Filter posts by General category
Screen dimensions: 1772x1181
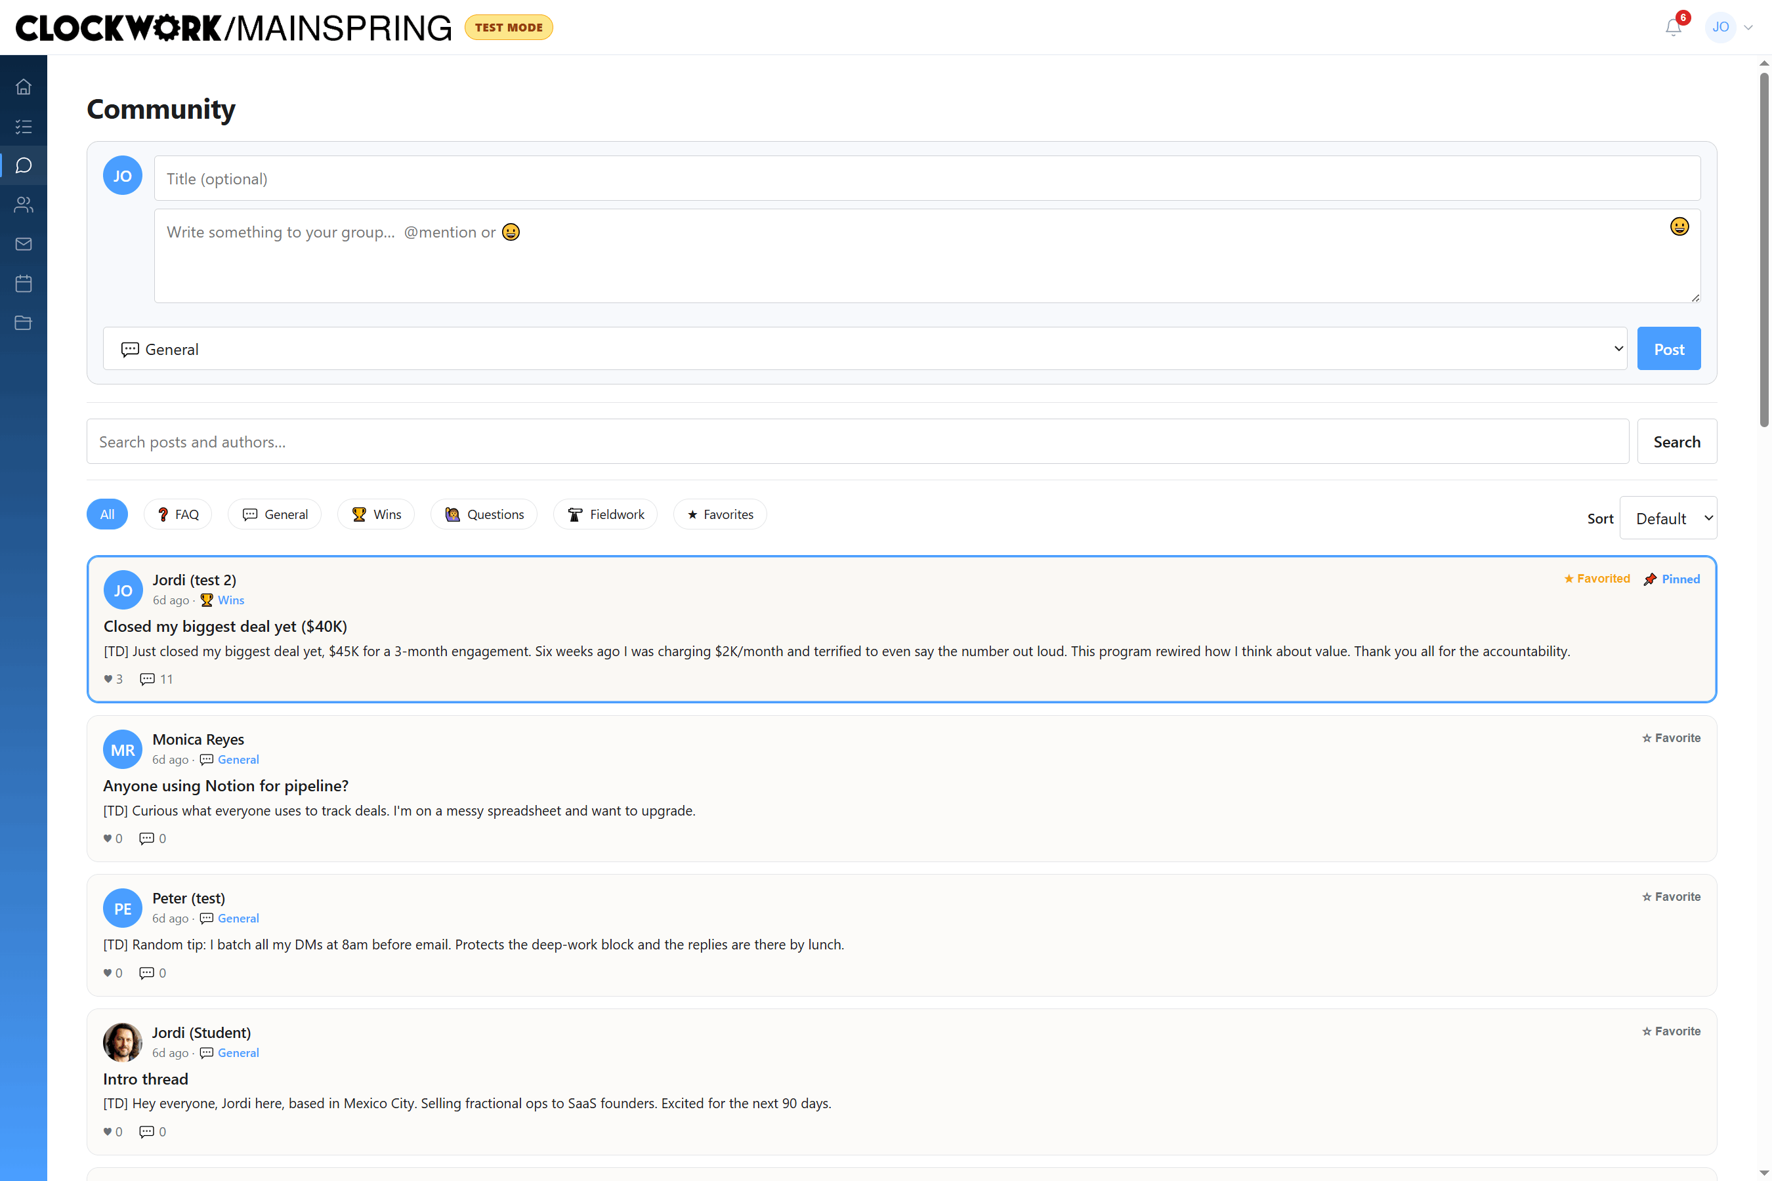pyautogui.click(x=275, y=514)
